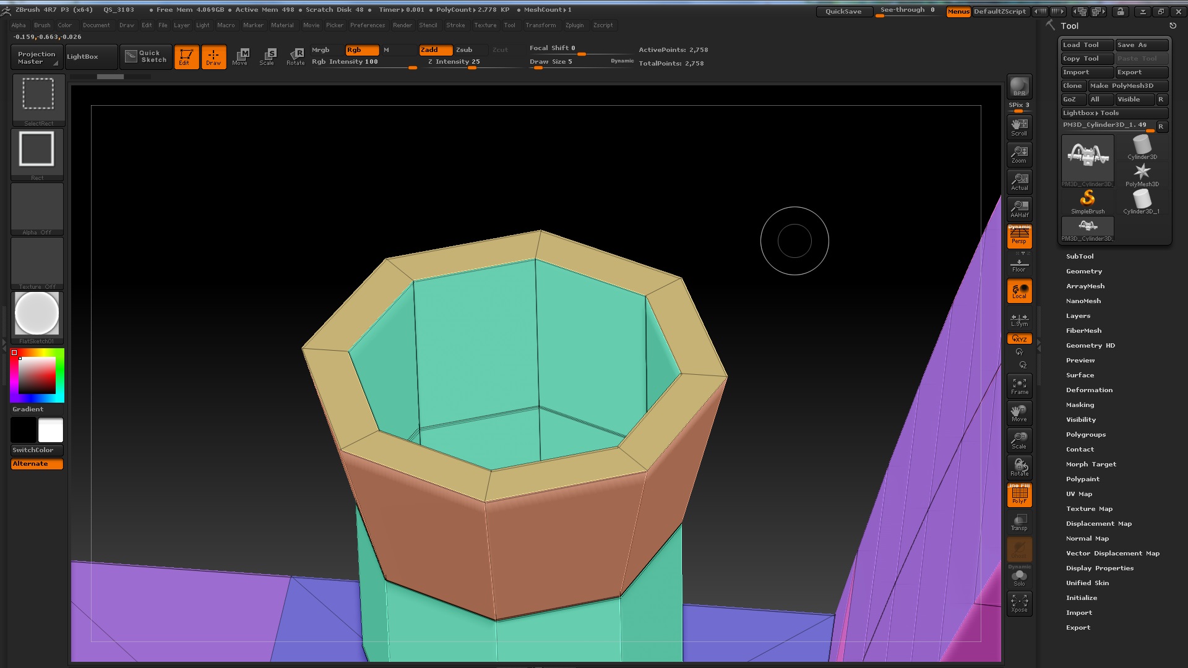Pick a color in the color picker square
Viewport: 1188px width, 668px height.
37,375
